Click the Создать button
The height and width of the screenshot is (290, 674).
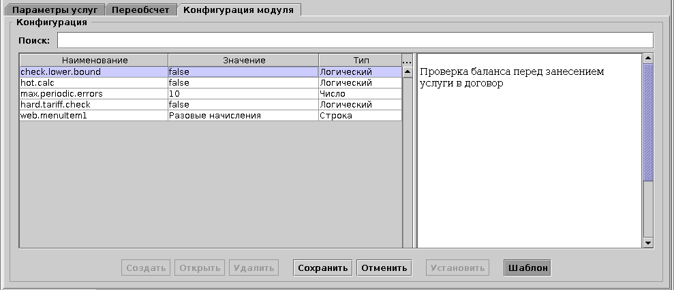(x=146, y=268)
